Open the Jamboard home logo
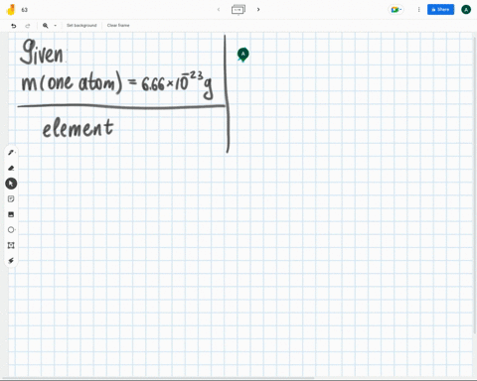 (x=11, y=10)
